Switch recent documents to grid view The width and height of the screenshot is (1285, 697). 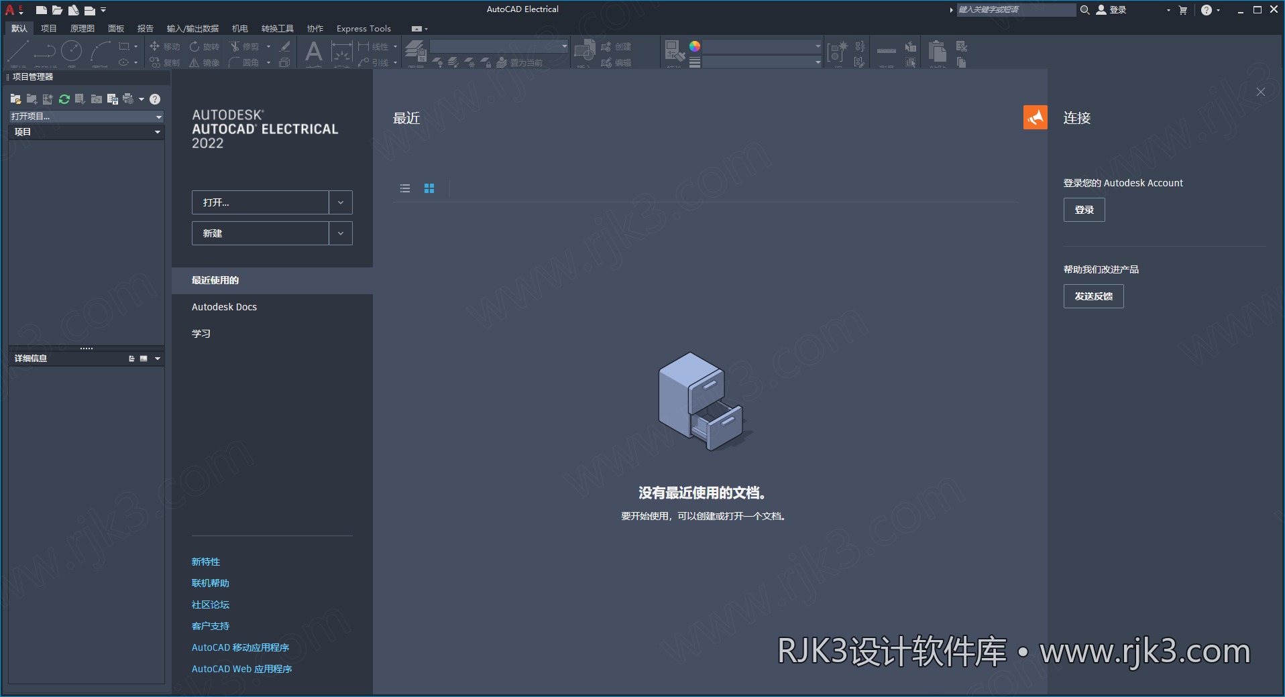click(x=429, y=188)
